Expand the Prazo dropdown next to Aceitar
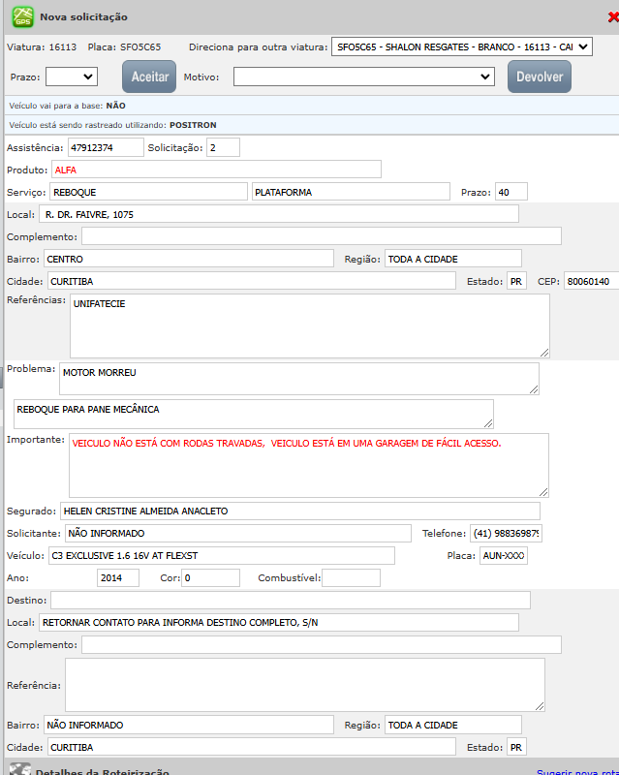The height and width of the screenshot is (775, 619). pyautogui.click(x=72, y=77)
